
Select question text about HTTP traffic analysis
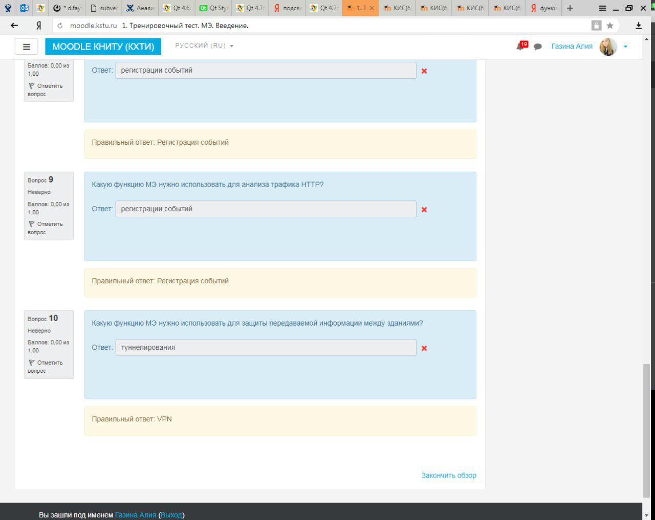point(208,184)
